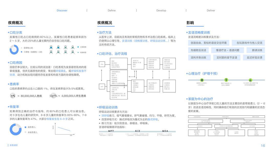Go to the Develop tab
The height and width of the screenshot is (153, 273).
[x=161, y=10]
